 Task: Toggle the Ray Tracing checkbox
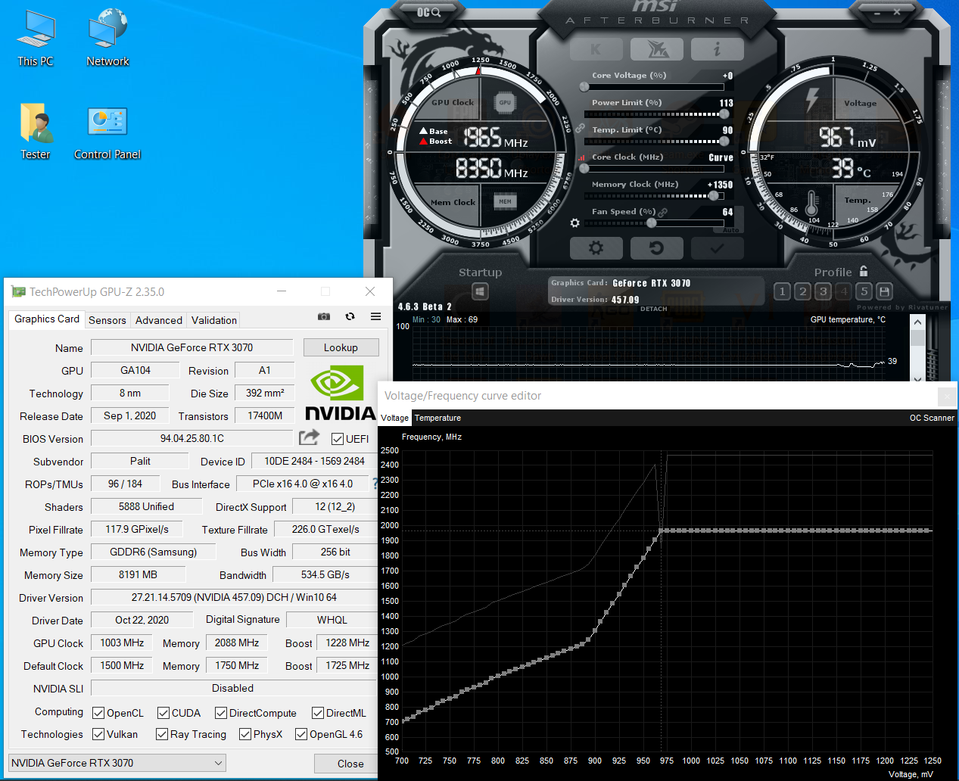(162, 734)
